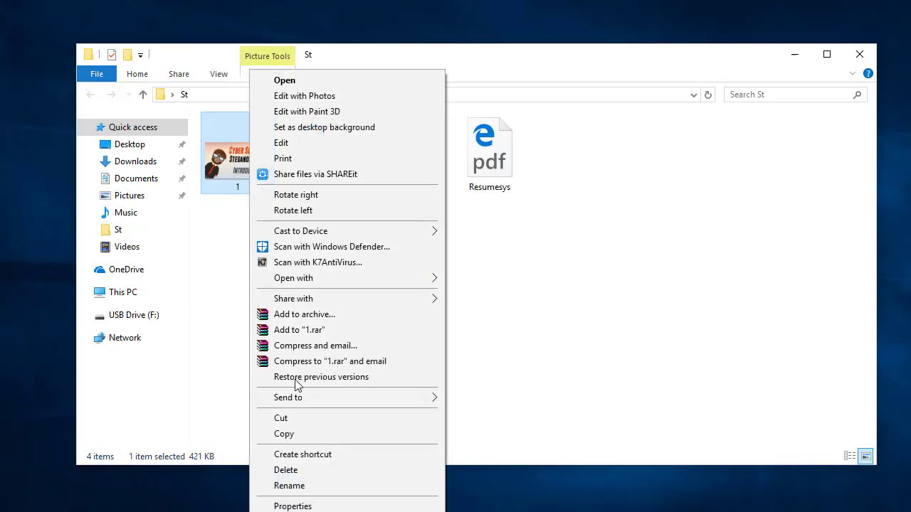911x512 pixels.
Task: Click the refresh icon in address bar
Action: pos(708,95)
